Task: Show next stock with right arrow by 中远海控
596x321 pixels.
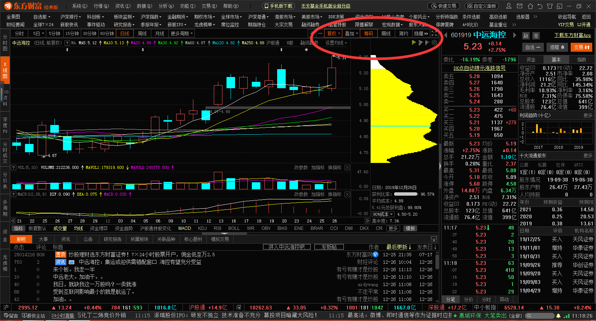Action: (515, 35)
